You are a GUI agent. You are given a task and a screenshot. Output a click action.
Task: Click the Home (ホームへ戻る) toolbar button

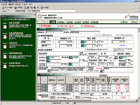pyautogui.click(x=7, y=8)
